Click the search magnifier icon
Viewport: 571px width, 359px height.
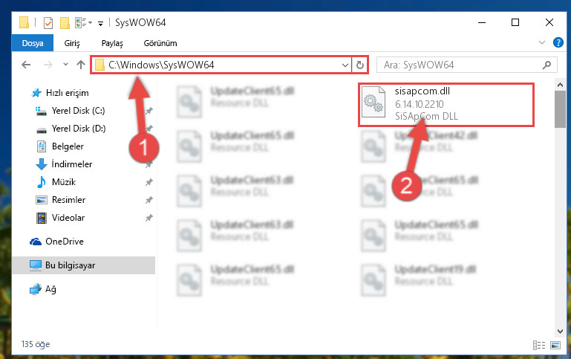click(546, 65)
